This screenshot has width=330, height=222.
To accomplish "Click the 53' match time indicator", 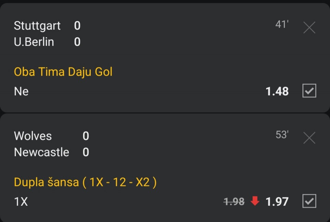I will [282, 135].
